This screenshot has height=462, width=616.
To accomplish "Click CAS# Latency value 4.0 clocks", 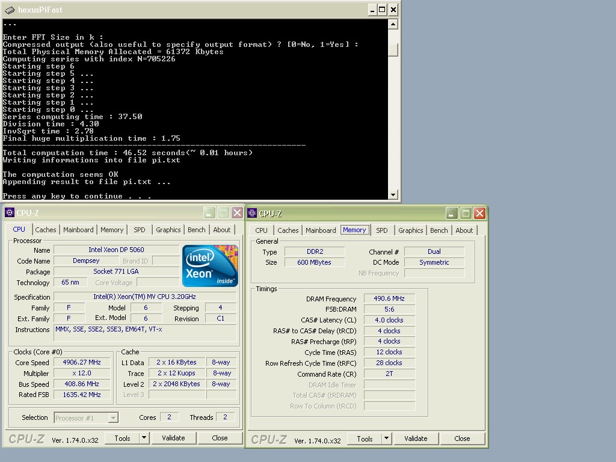I will click(389, 320).
